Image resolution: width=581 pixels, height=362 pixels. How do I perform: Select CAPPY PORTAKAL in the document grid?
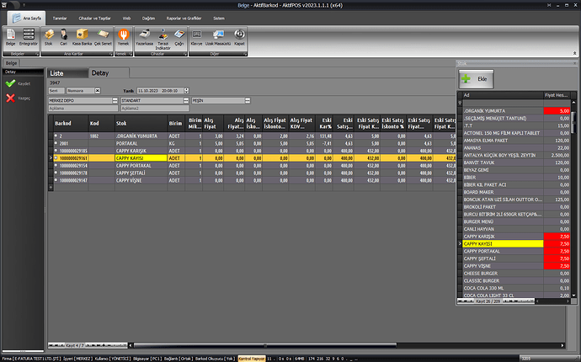pos(141,165)
